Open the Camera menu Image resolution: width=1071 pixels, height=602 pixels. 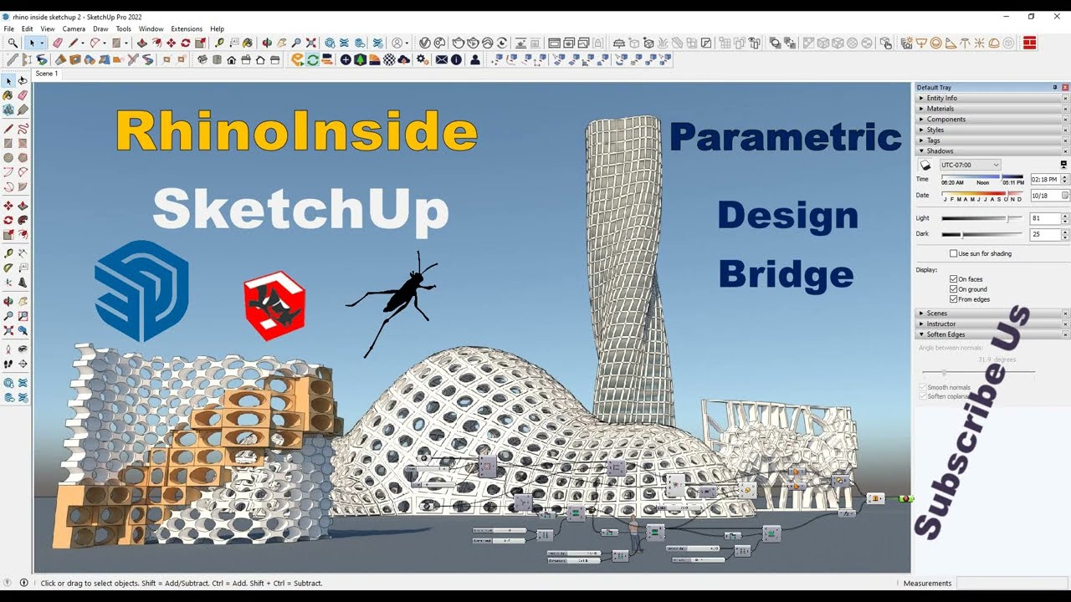coord(74,28)
